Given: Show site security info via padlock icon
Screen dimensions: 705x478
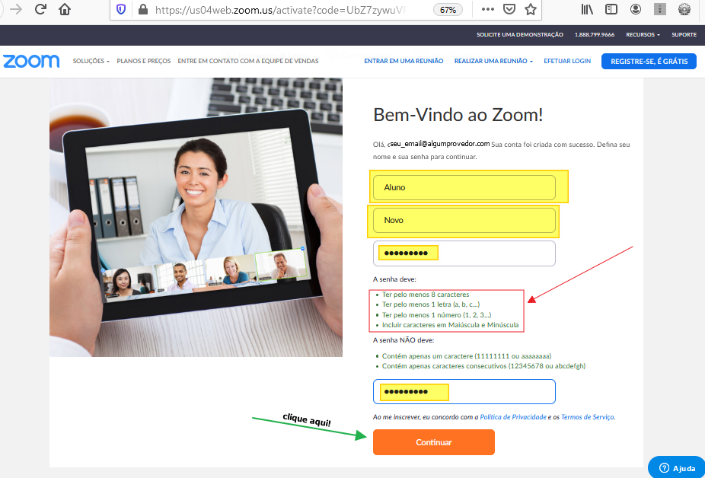Looking at the screenshot, I should click(x=143, y=9).
